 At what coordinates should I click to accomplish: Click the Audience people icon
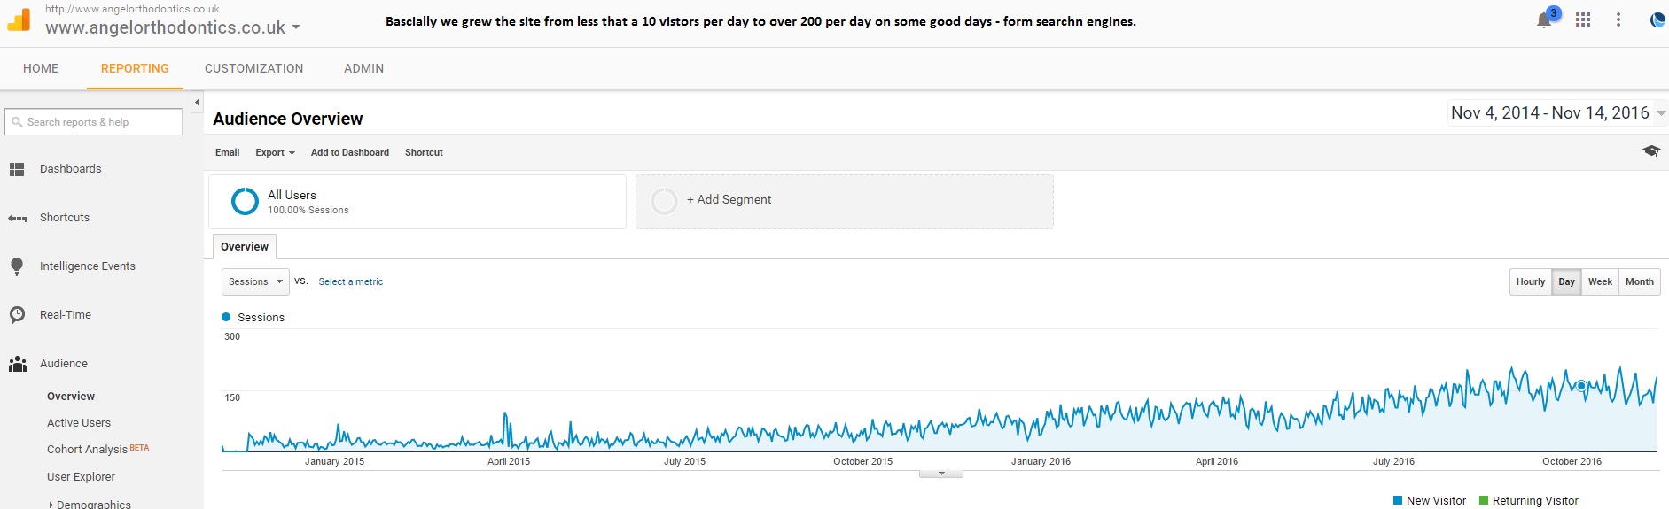[x=17, y=364]
